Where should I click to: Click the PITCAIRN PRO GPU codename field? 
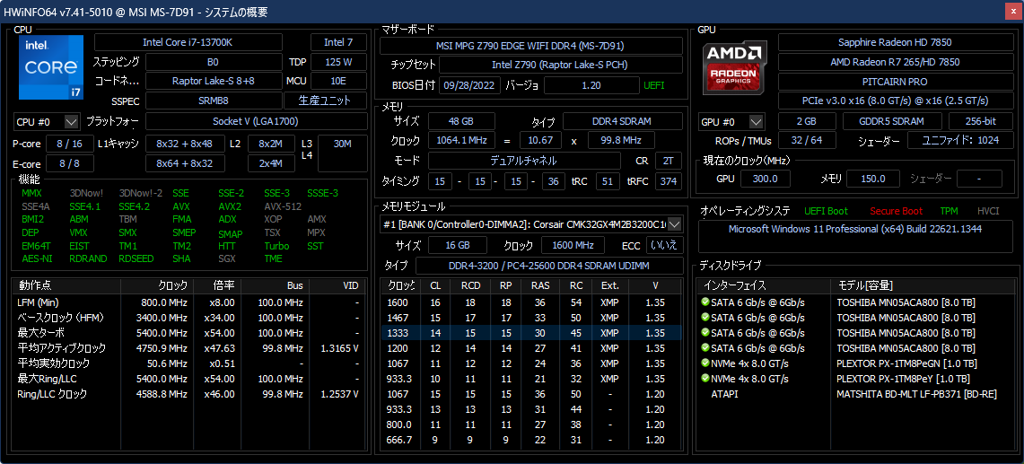(895, 82)
